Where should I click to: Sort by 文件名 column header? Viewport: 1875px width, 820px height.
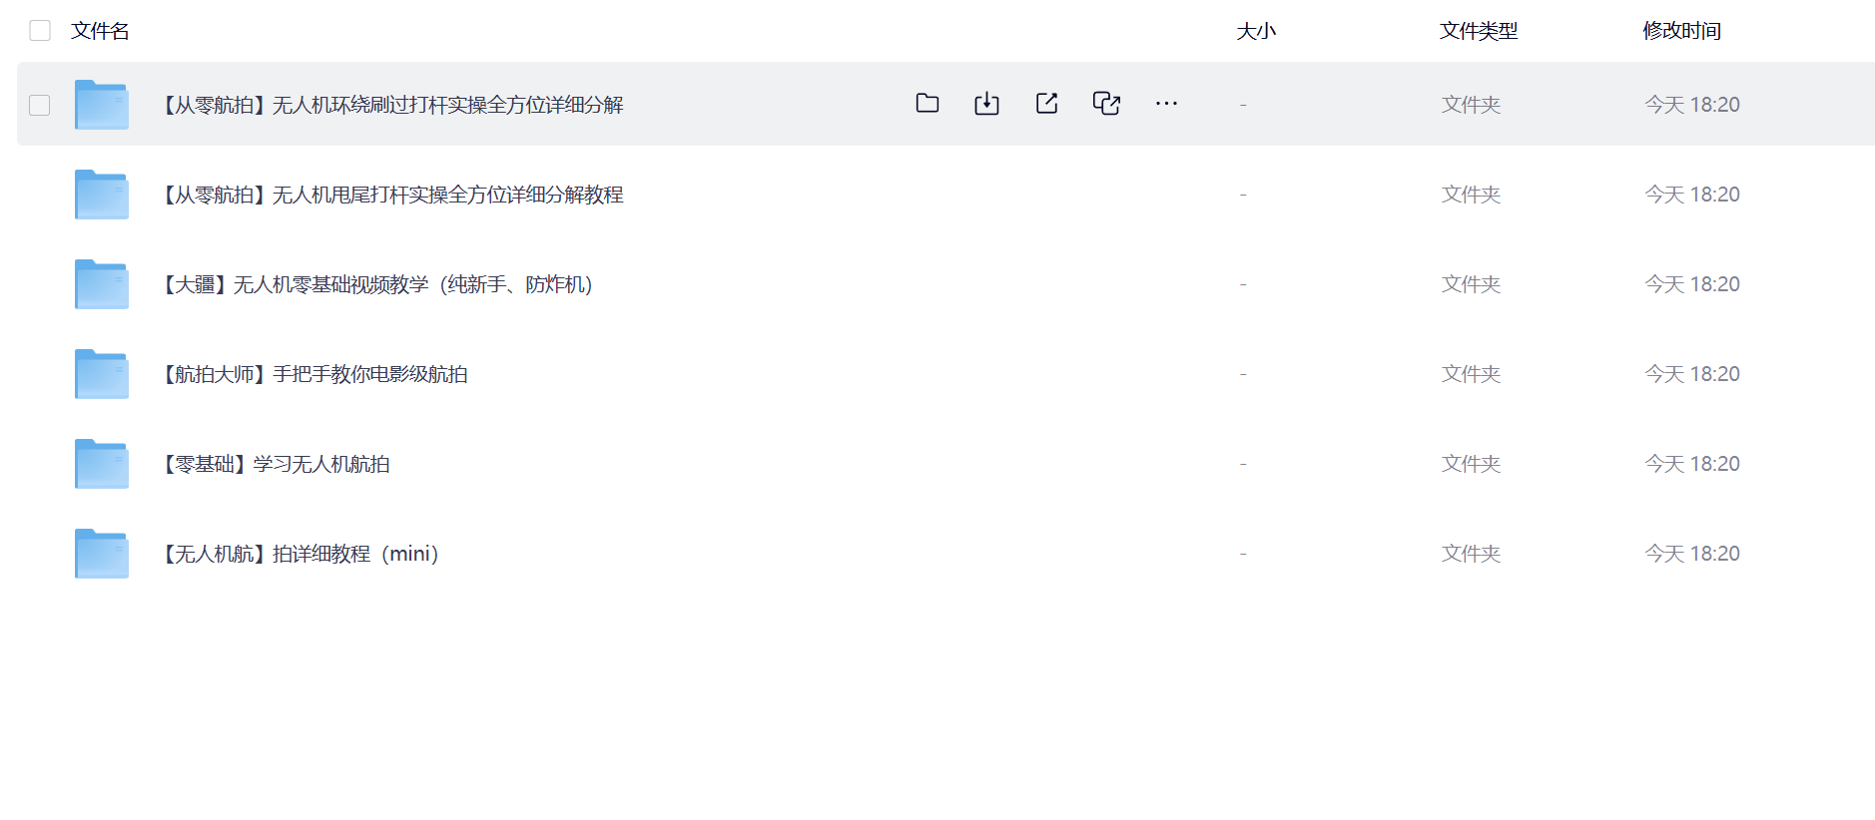[100, 31]
